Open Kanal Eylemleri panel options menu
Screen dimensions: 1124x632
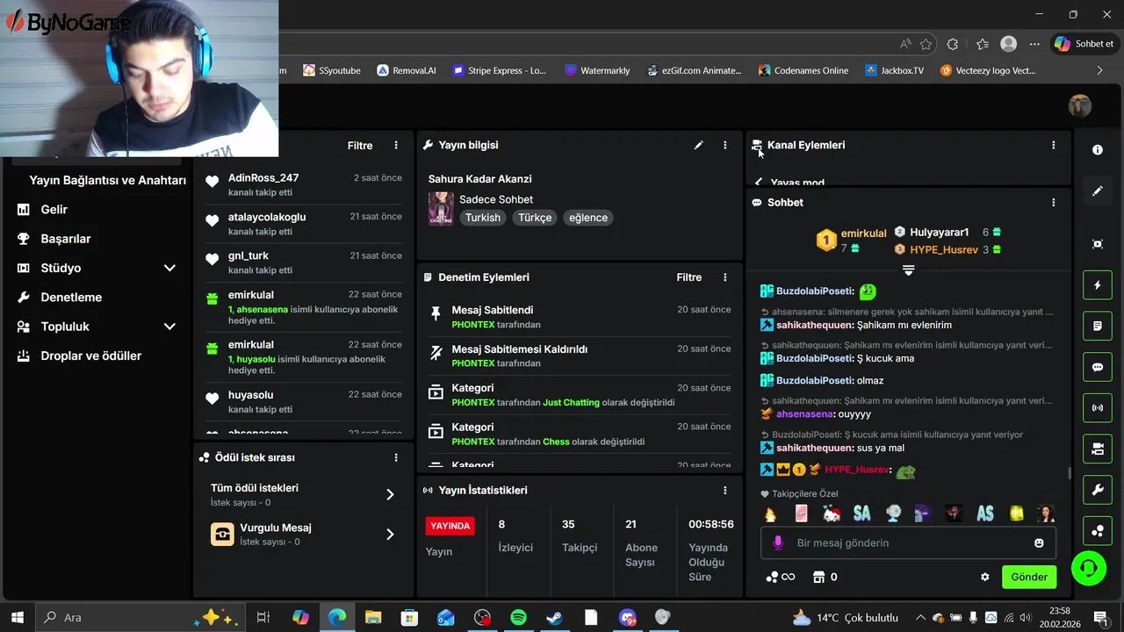(x=1053, y=145)
